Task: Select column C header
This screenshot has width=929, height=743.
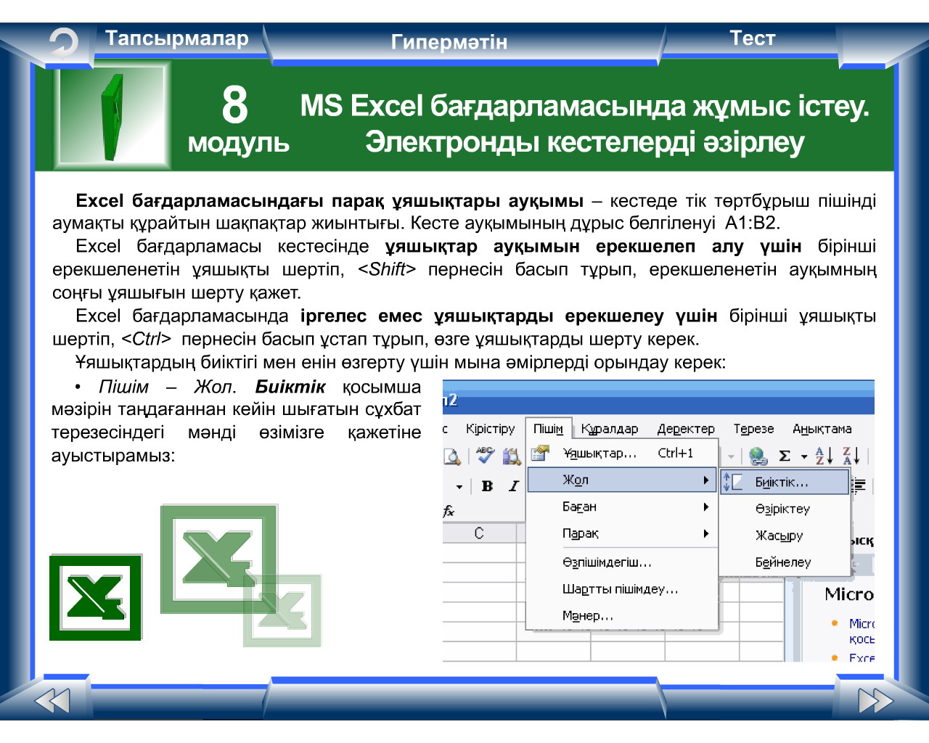Action: (479, 533)
